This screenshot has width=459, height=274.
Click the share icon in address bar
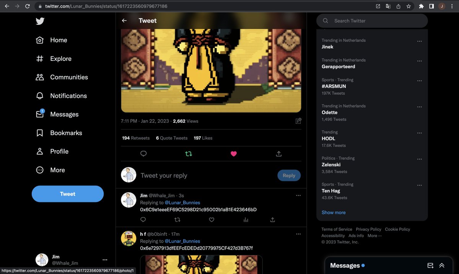398,6
